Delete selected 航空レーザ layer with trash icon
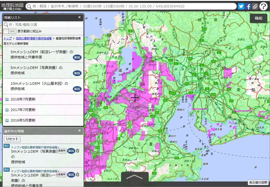This screenshot has width=270, height=187. pos(78,174)
